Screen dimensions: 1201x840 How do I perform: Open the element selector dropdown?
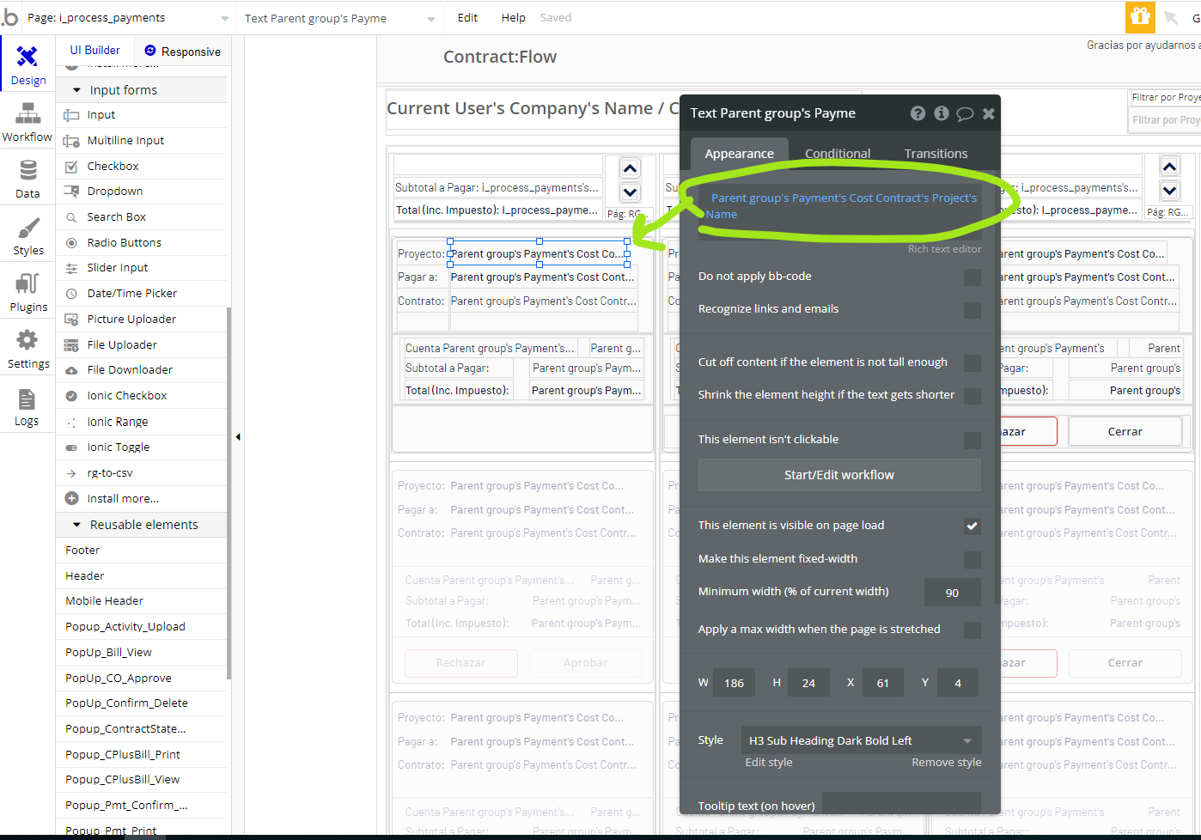click(339, 18)
